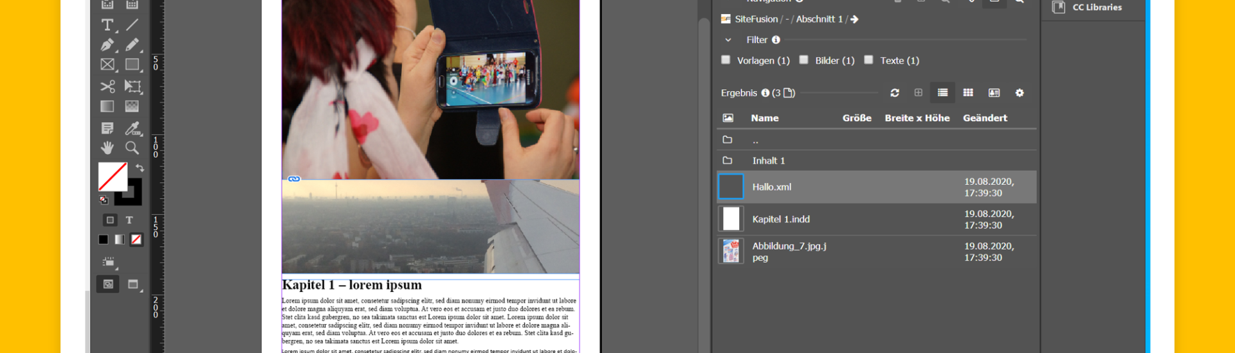Open the Inhalt 1 folder
Viewport: 1235px width, 353px height.
pyautogui.click(x=769, y=160)
